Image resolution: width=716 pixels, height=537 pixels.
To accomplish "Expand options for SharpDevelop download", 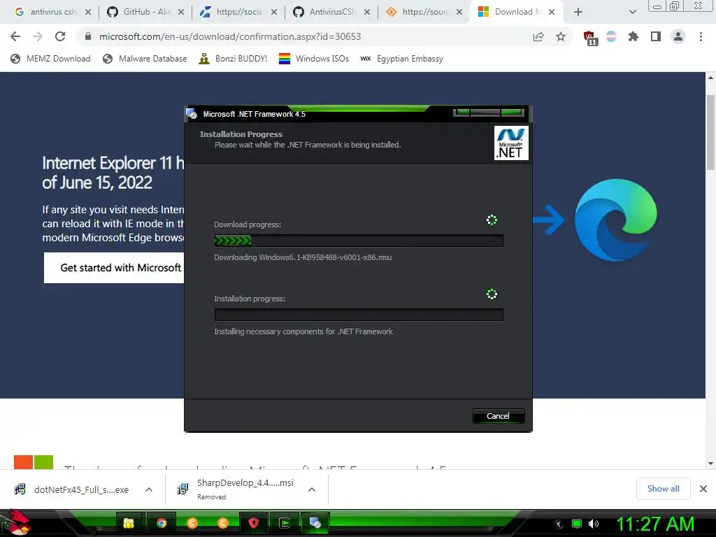I will [312, 489].
